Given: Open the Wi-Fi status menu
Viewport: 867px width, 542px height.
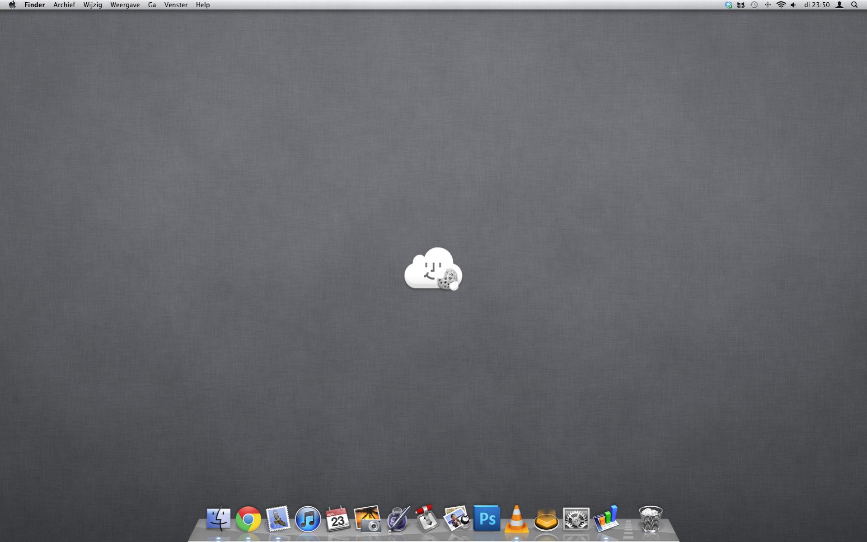Looking at the screenshot, I should (x=781, y=5).
